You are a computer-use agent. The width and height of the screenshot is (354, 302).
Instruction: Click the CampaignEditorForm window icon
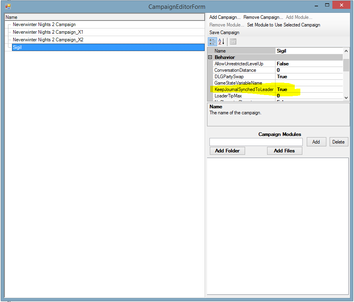tap(8, 6)
